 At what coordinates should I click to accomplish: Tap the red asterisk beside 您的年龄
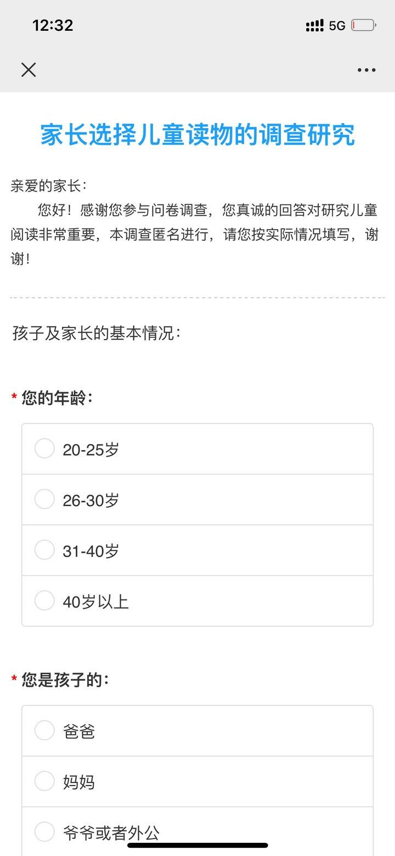14,397
